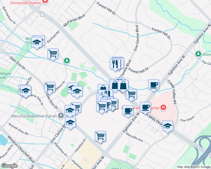Select the small shopping bag marker left of the large bags
Image resolution: width=211 pixels, height=169 pixels.
click(103, 87)
